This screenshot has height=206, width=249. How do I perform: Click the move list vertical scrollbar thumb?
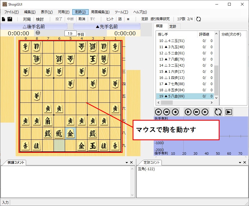216,81
